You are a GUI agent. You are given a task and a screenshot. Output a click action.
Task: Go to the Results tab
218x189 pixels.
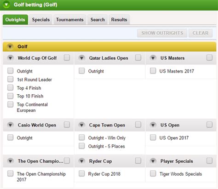pos(119,20)
